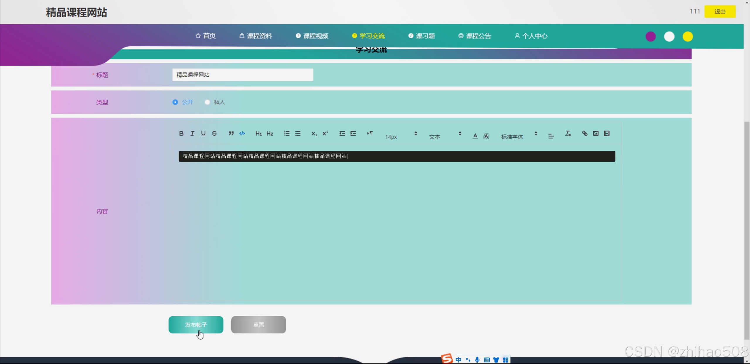Select the 公开 radio option
Screen dimensions: 750x364
point(175,102)
